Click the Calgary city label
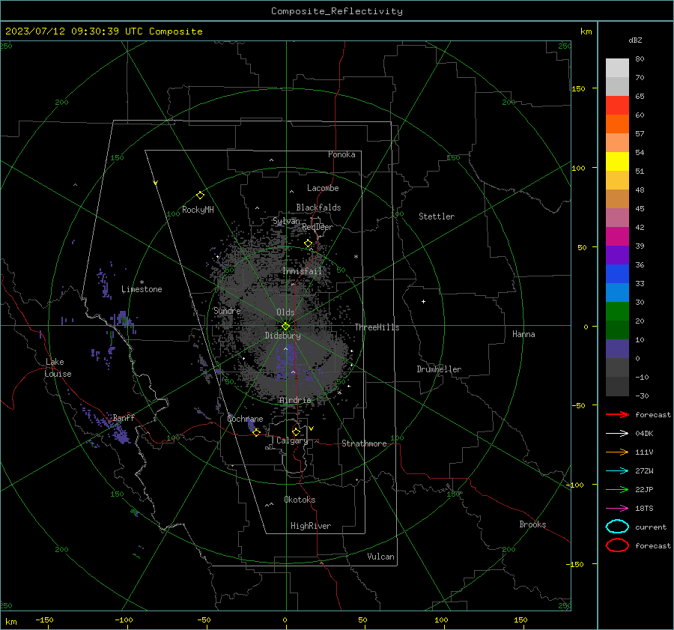 point(292,440)
